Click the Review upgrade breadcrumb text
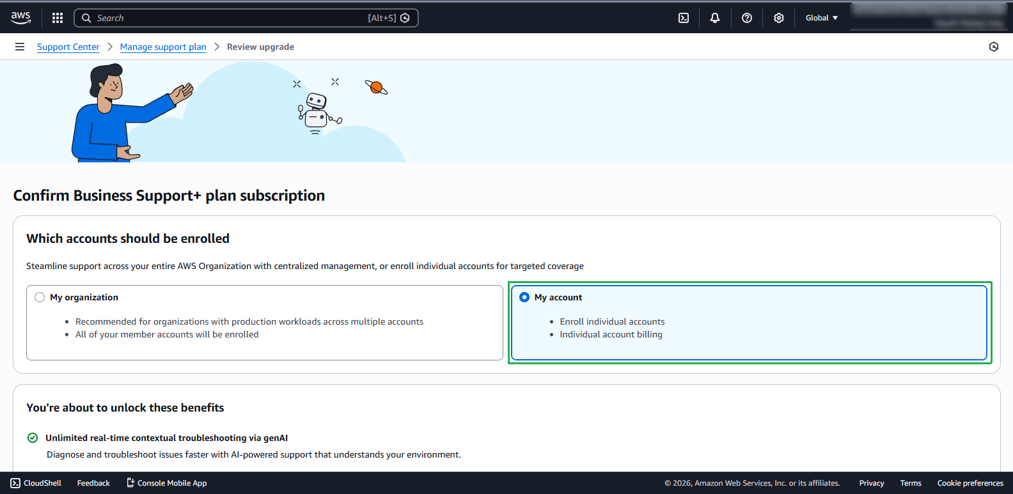Screen dimensions: 1013x494 tap(260, 47)
